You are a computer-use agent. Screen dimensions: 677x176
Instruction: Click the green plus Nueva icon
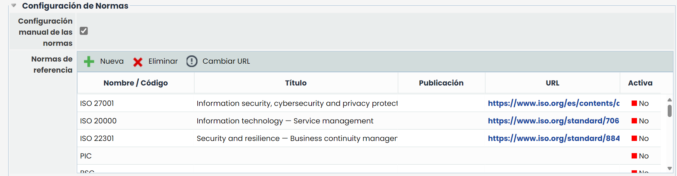(x=89, y=62)
